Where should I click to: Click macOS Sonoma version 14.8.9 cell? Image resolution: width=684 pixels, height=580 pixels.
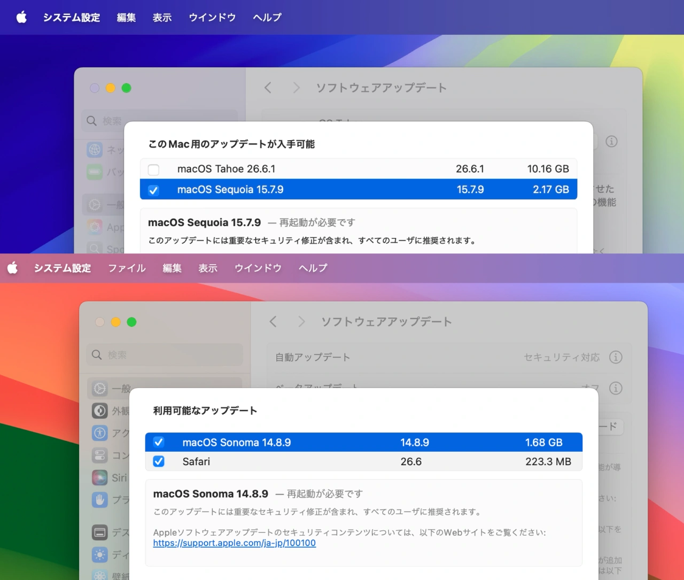point(415,443)
